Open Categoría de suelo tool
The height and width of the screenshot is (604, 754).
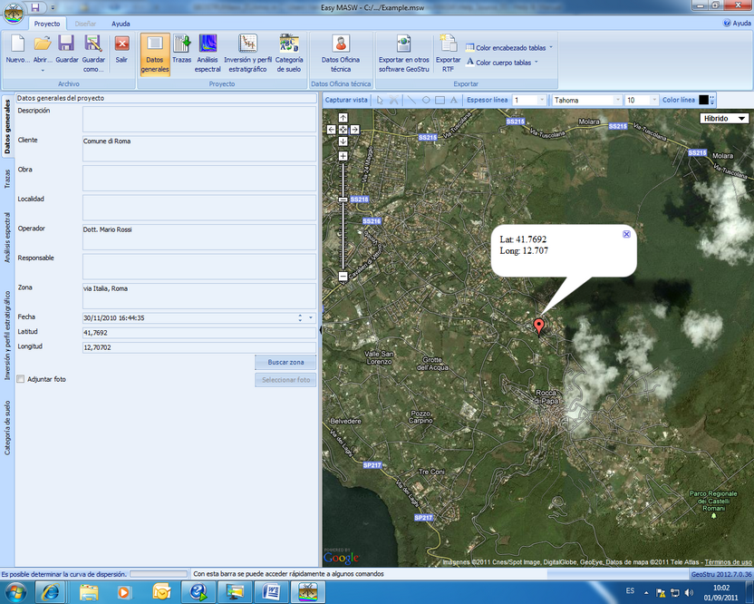coord(289,54)
